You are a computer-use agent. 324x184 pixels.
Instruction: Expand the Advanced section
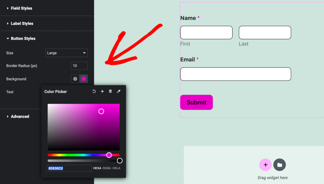(x=21, y=117)
